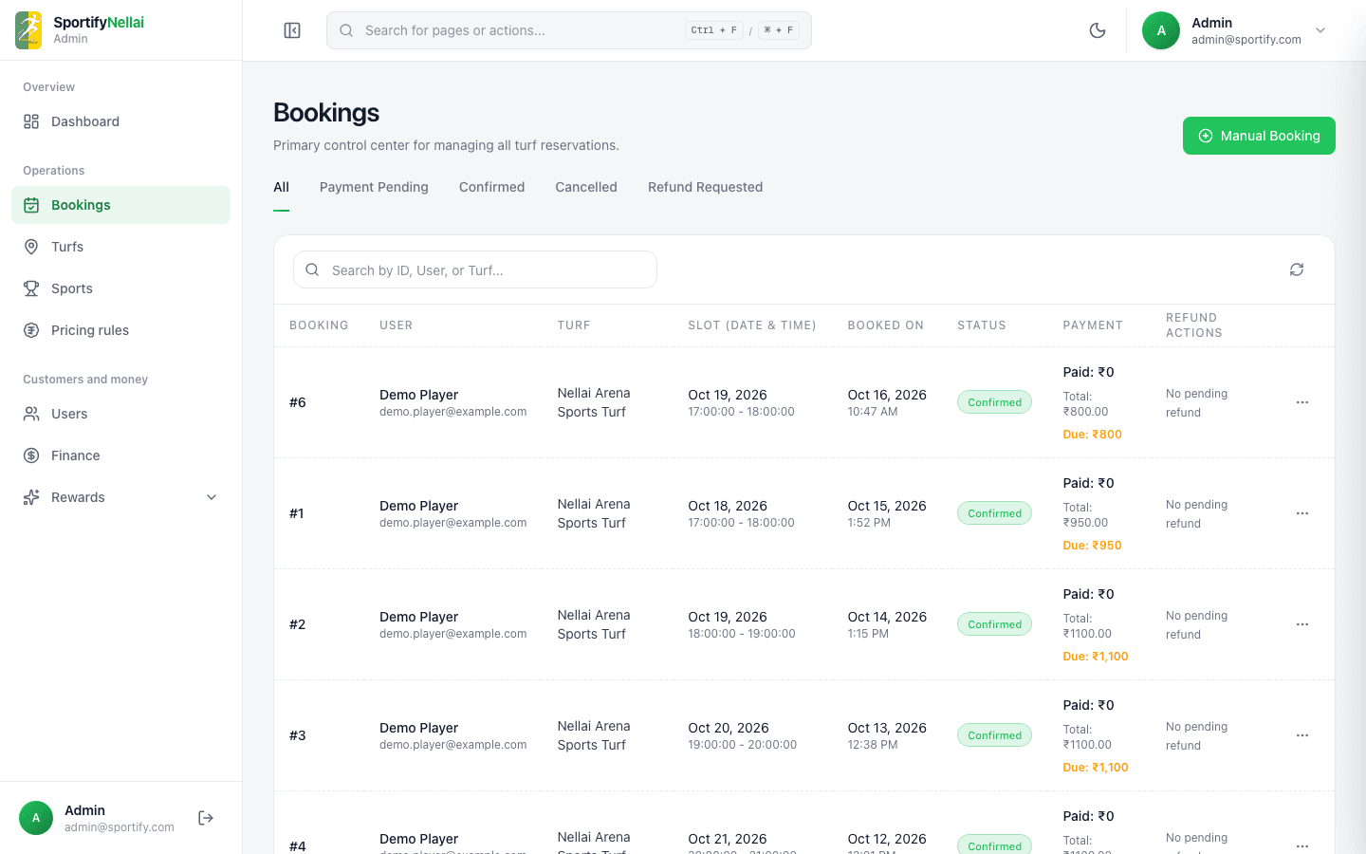Go to Turfs in the sidebar
Image resolution: width=1366 pixels, height=854 pixels.
(x=120, y=247)
